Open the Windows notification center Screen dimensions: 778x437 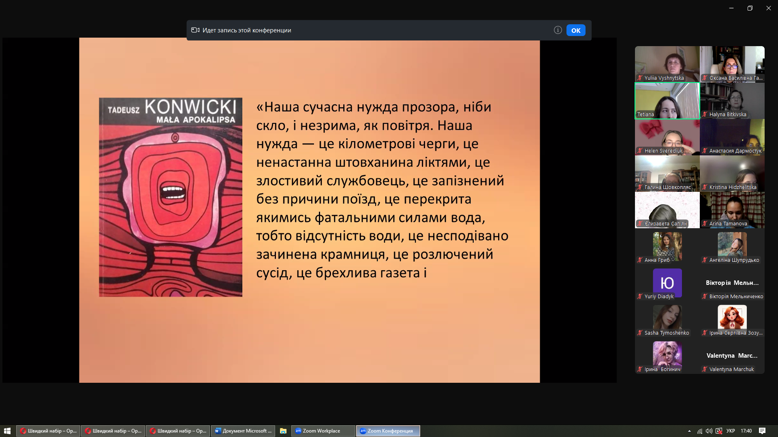(762, 431)
